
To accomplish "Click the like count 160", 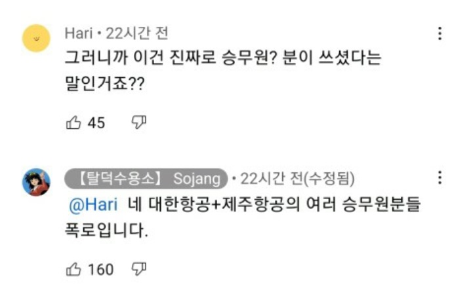I will pyautogui.click(x=100, y=269).
